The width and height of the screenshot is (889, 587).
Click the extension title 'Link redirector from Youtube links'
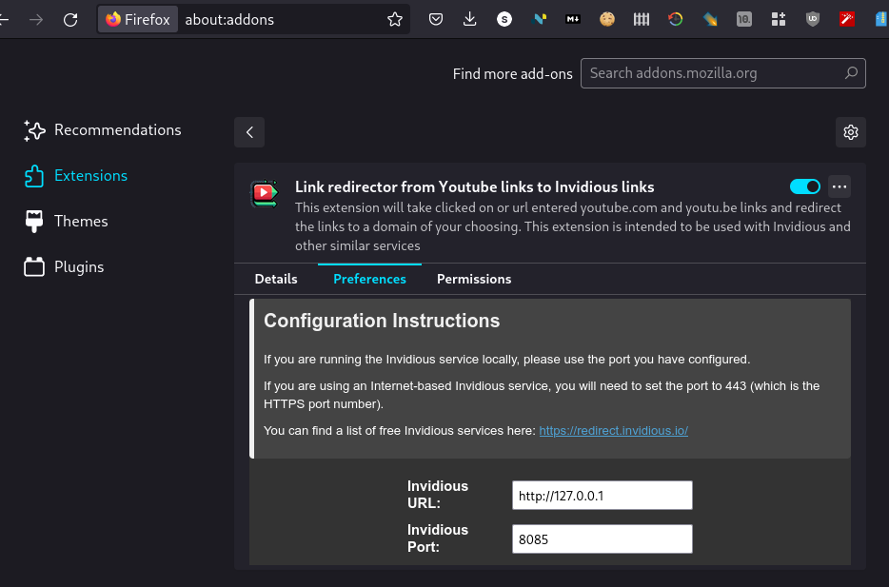475,187
